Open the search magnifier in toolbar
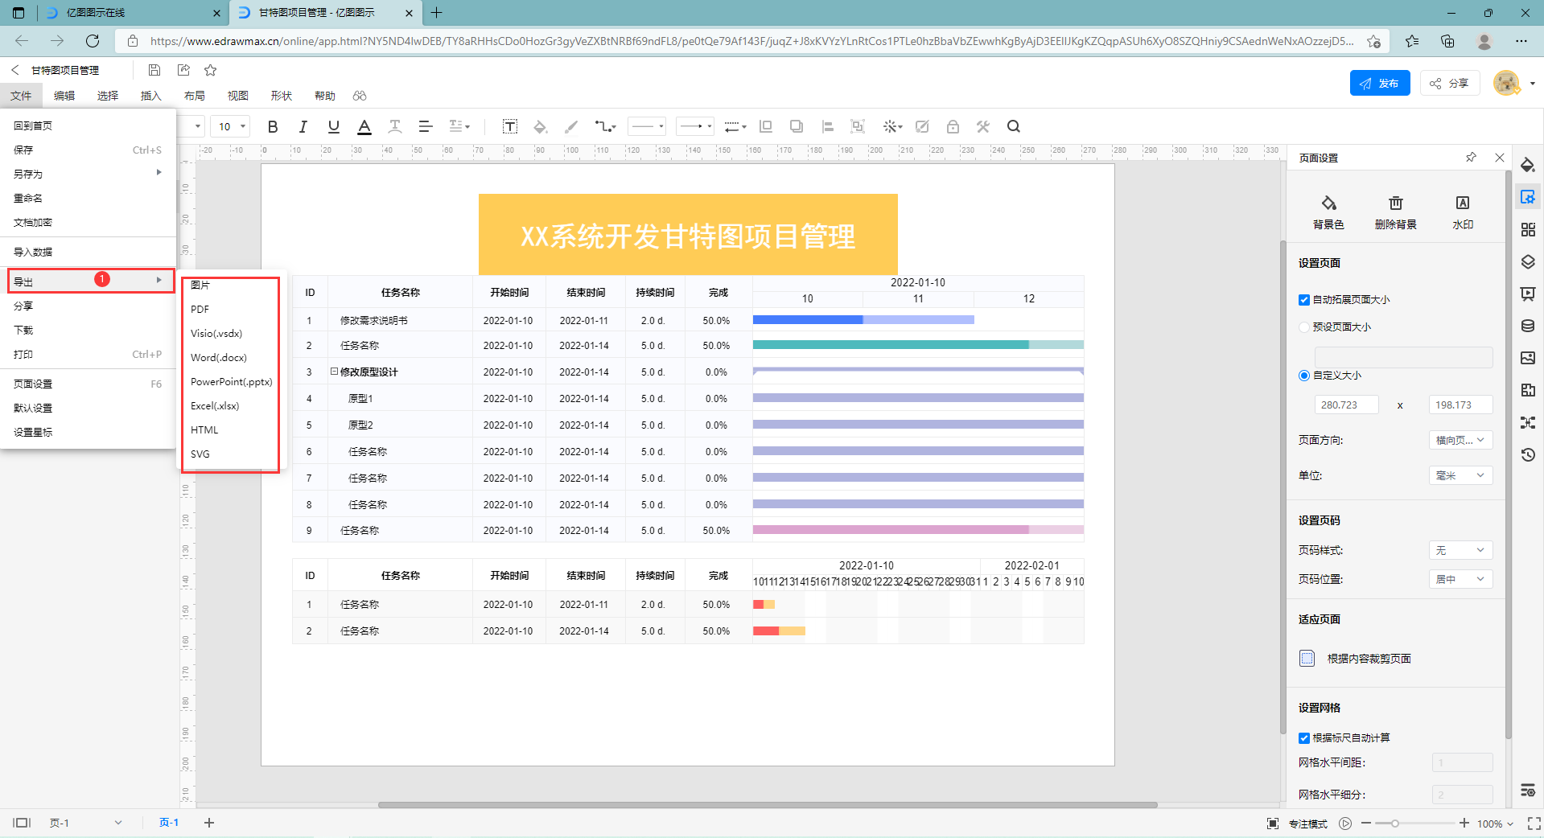The image size is (1544, 838). 1013,126
